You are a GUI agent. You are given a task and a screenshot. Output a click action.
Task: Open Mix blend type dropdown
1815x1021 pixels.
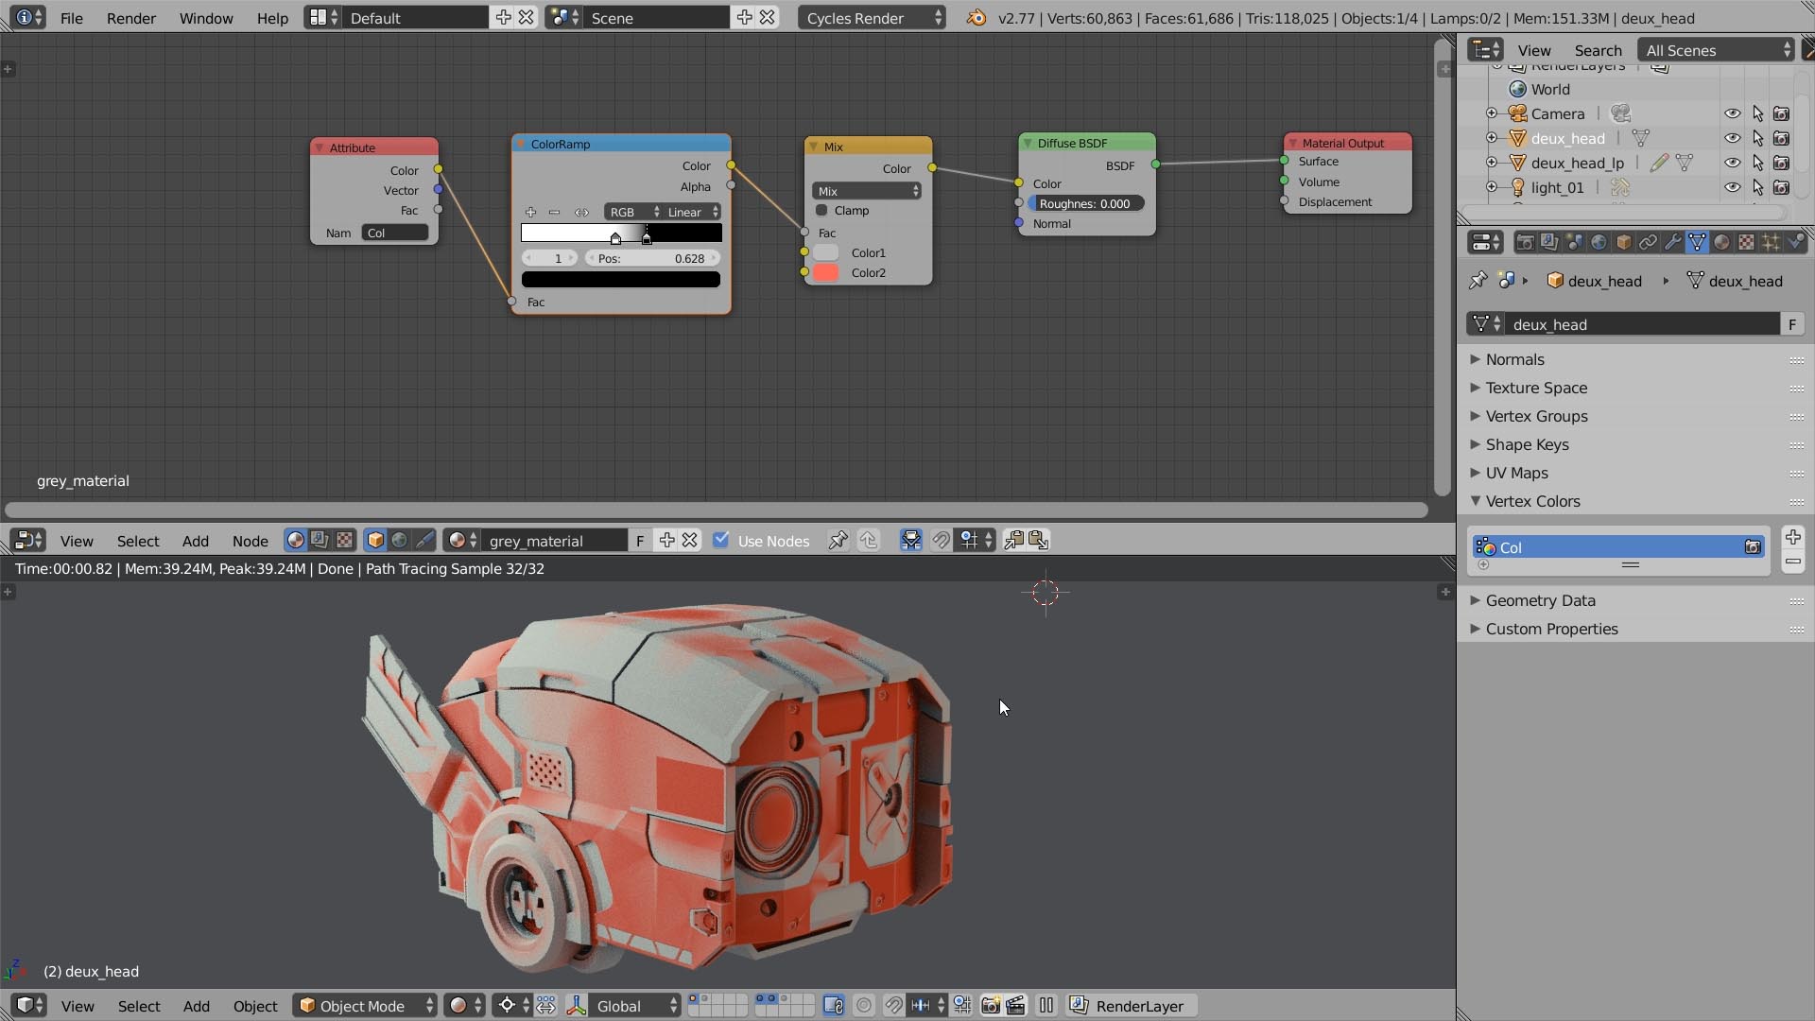click(867, 191)
